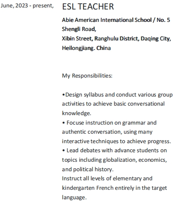
Task: Click the topics including globalization, economics line
Action: tap(114, 160)
